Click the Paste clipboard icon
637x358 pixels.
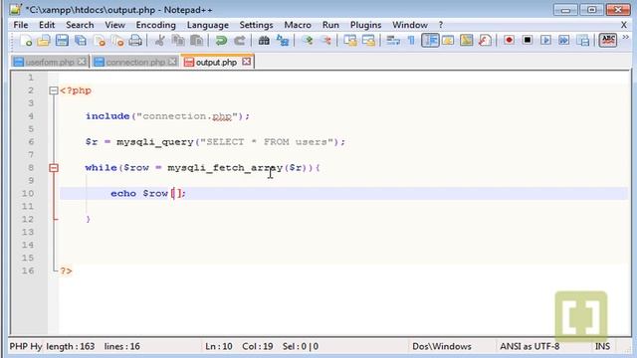[197, 40]
